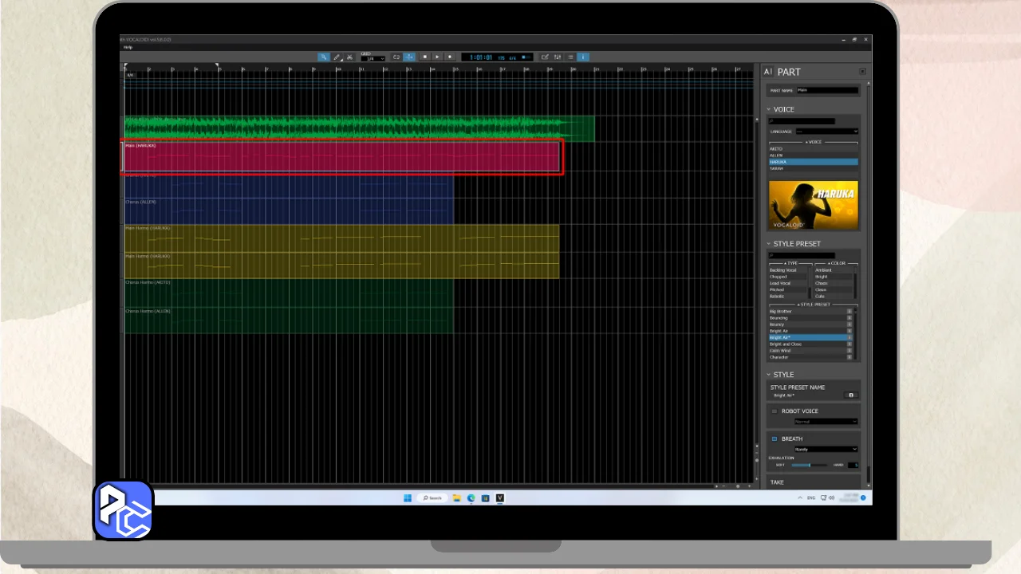
Task: Select the Scissors cut tool
Action: (x=349, y=57)
